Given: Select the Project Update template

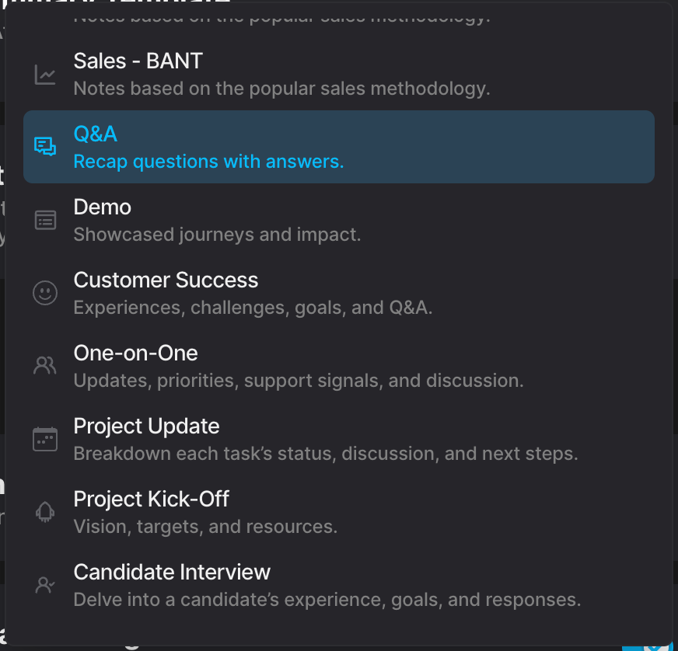Looking at the screenshot, I should 146,426.
